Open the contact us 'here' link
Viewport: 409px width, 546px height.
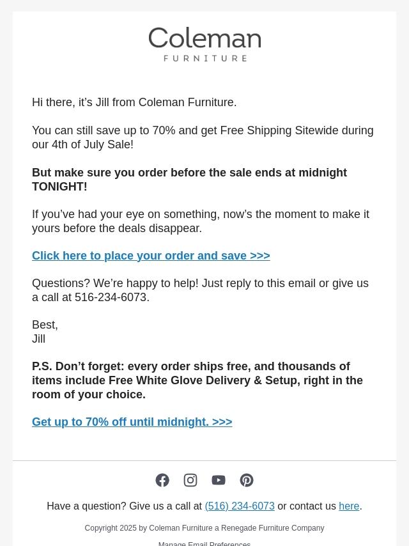[x=349, y=506]
